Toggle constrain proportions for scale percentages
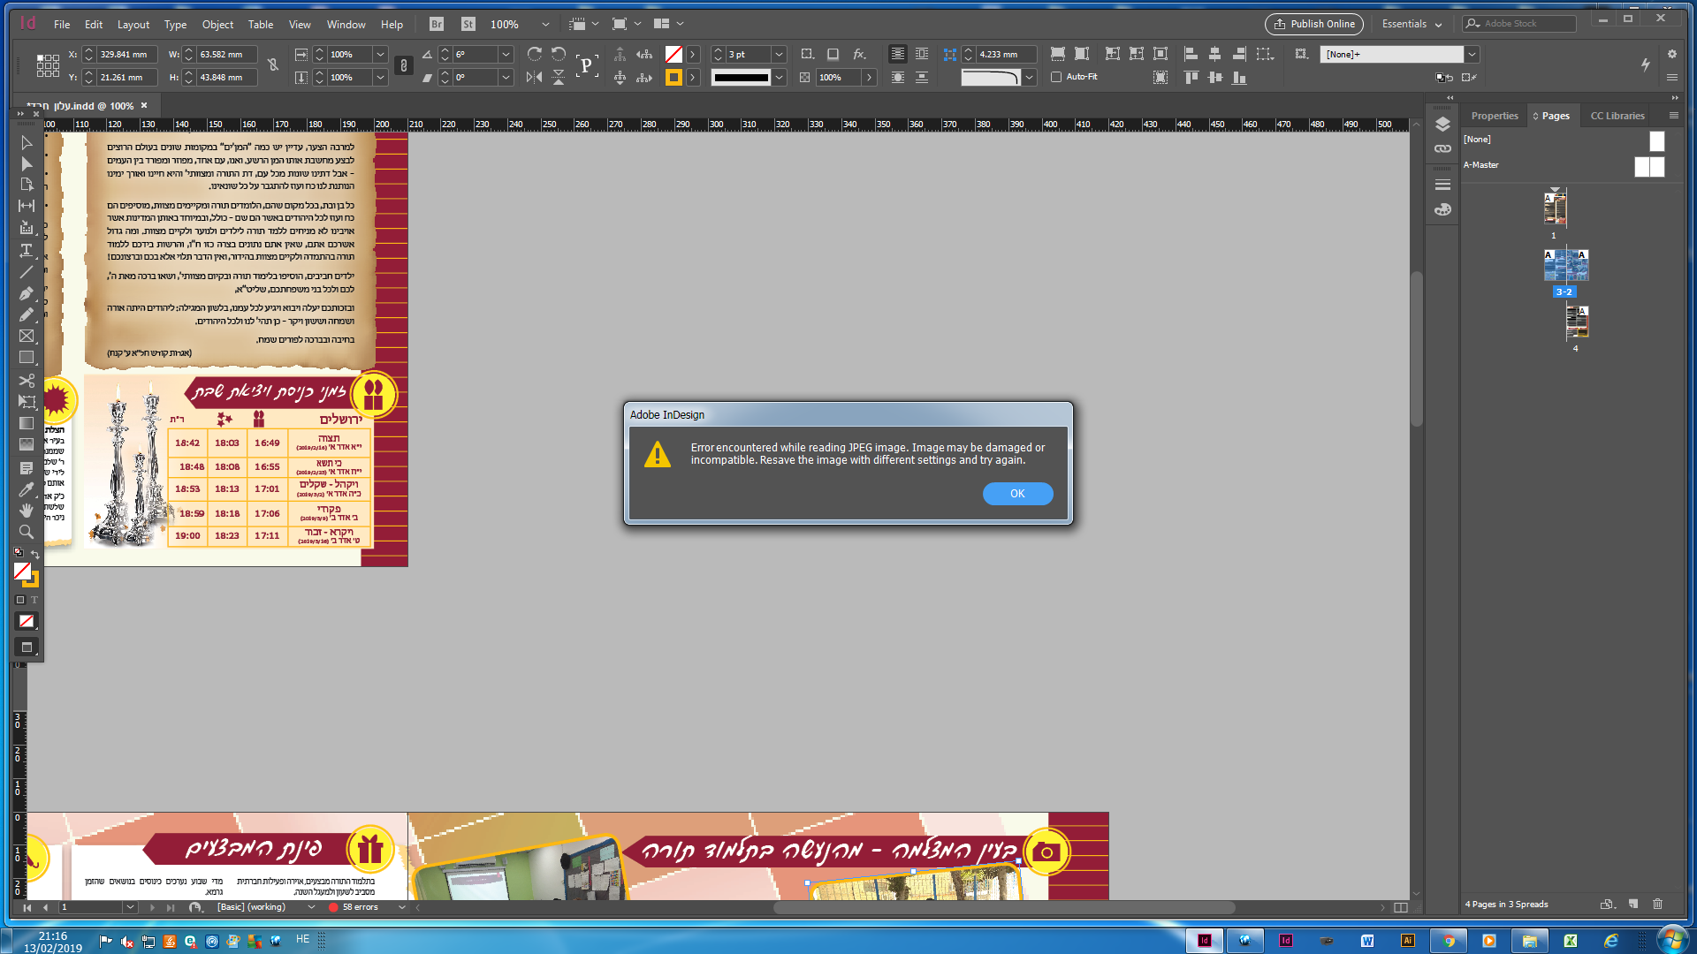Screen dimensions: 1697x954 (403, 64)
